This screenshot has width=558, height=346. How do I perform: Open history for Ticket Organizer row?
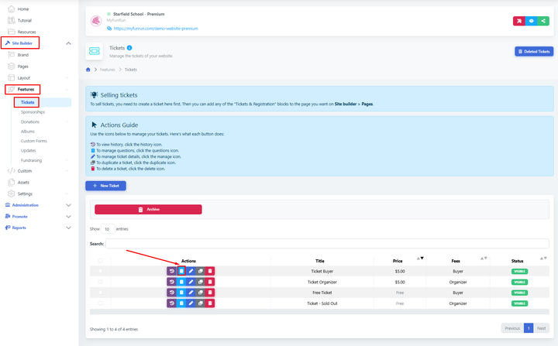click(x=171, y=282)
